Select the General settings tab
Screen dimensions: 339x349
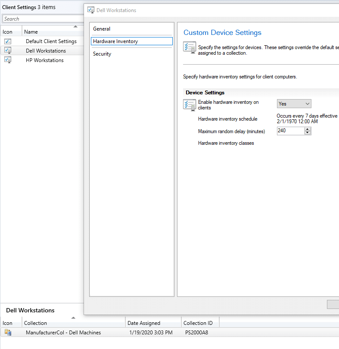coord(102,29)
